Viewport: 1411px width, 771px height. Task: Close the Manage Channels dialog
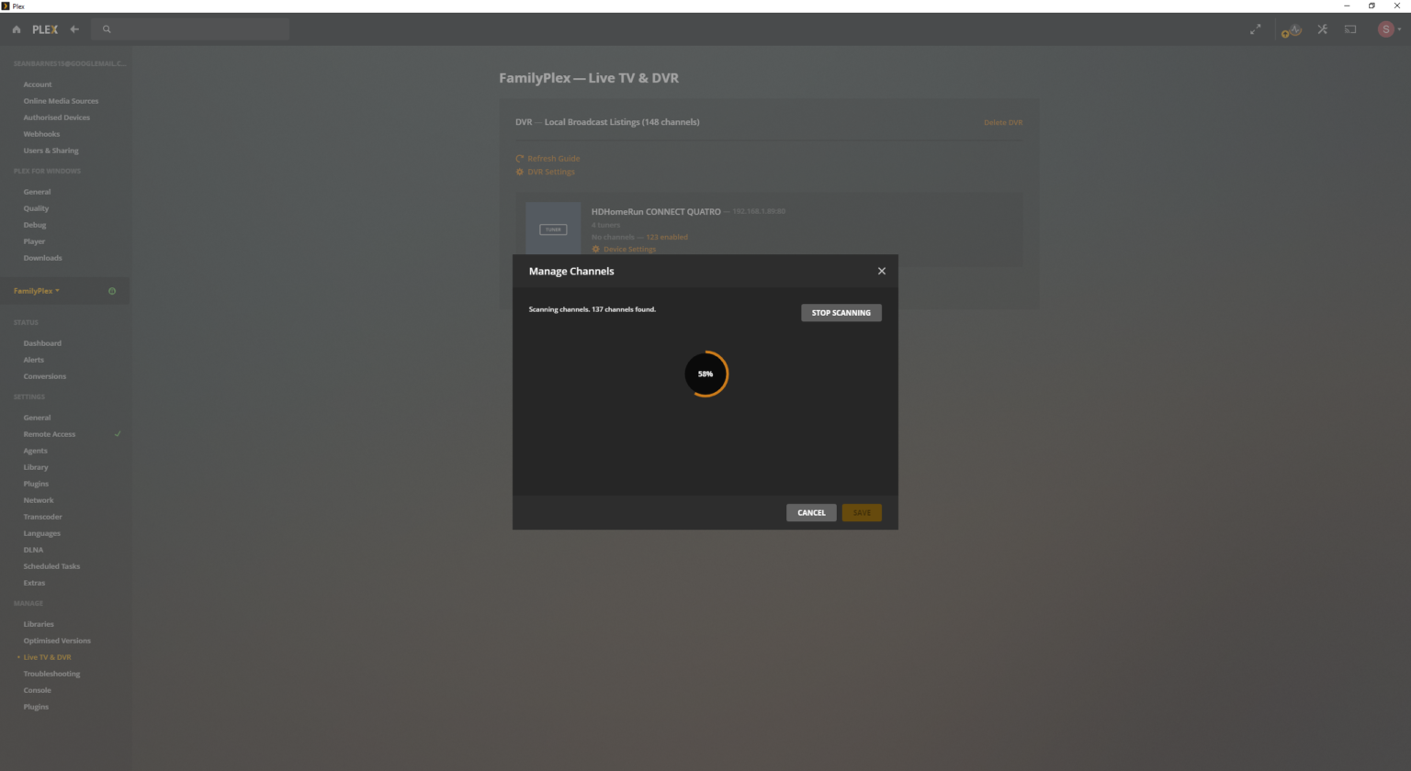882,271
